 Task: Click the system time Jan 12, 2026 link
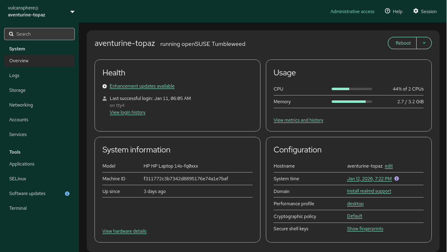coord(369,179)
